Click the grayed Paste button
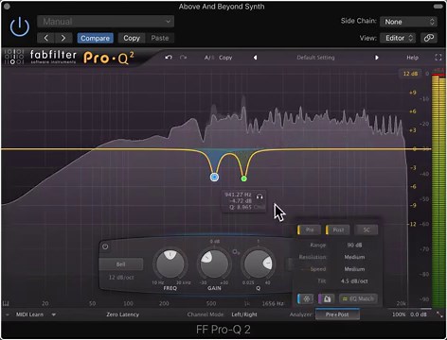 click(x=160, y=38)
